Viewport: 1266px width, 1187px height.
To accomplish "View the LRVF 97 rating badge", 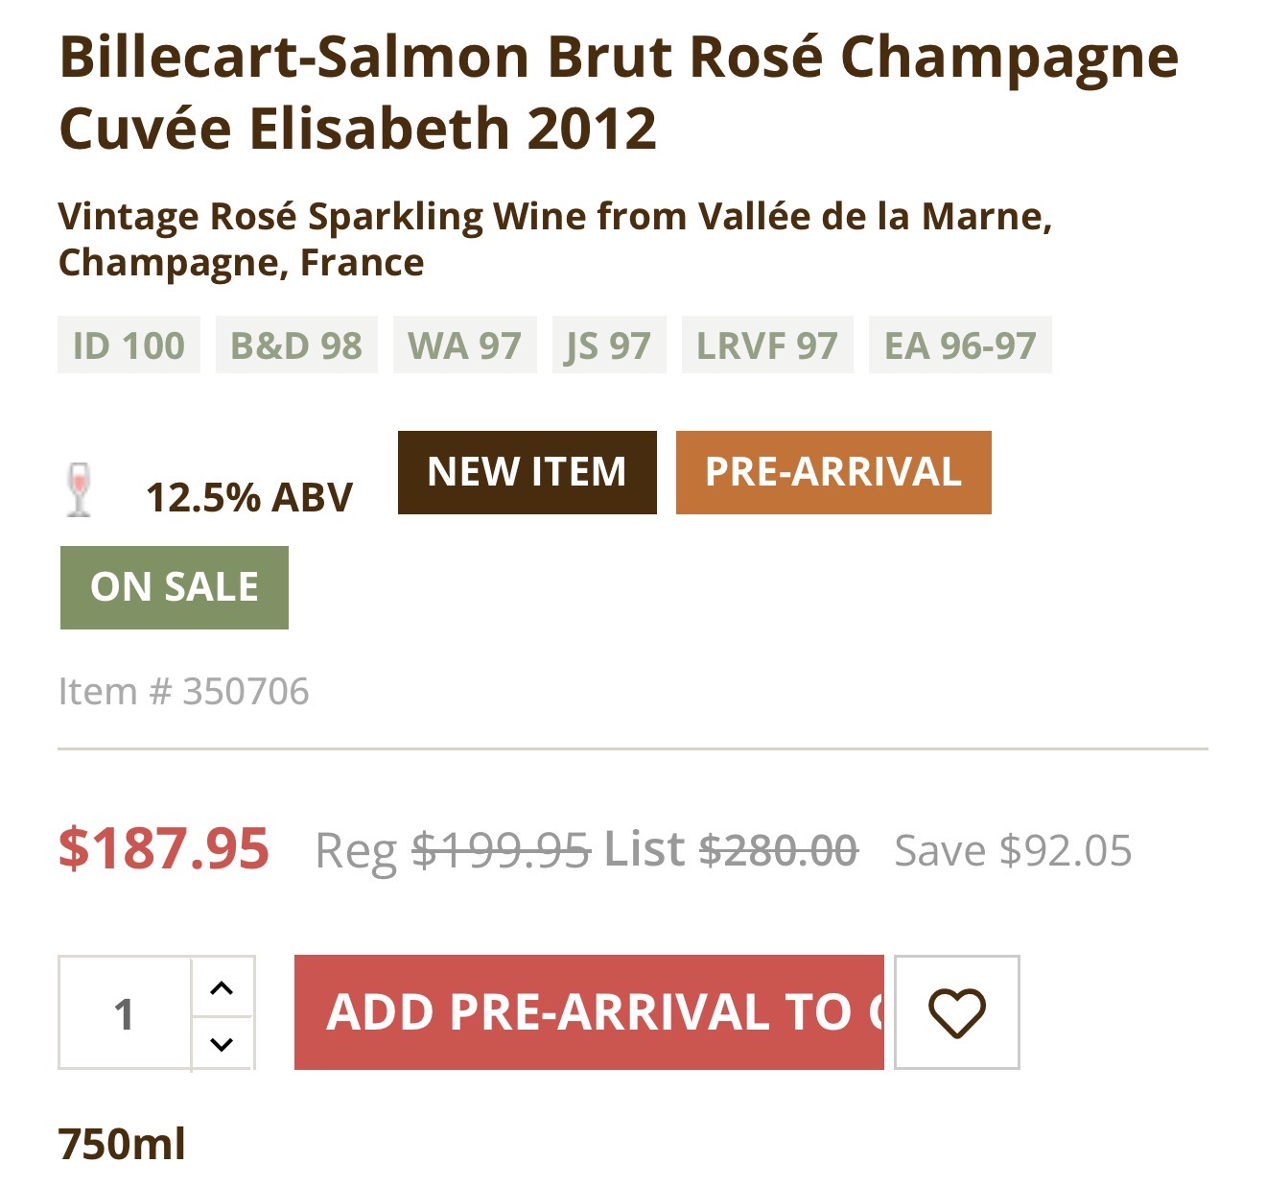I will (767, 345).
